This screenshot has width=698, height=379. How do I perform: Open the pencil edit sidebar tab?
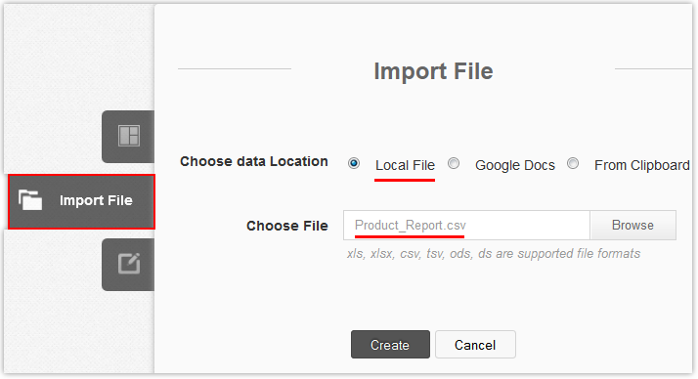[x=128, y=265]
